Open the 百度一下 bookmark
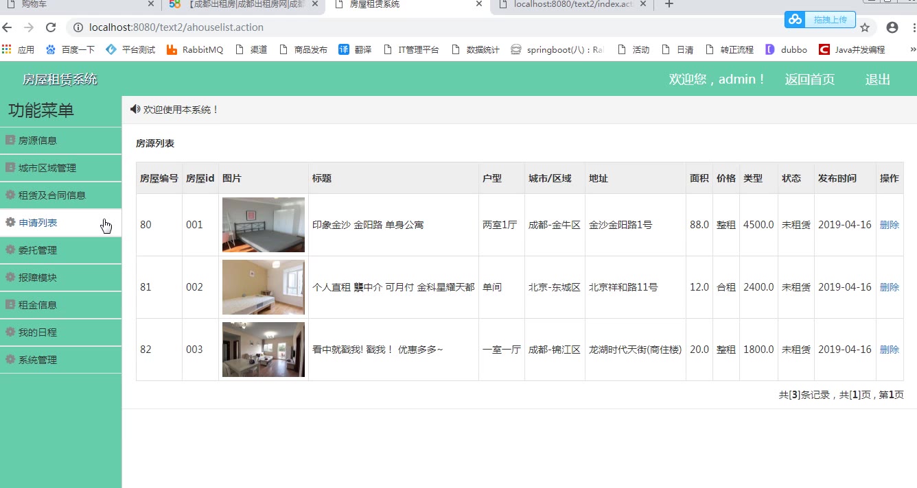Image resolution: width=917 pixels, height=488 pixels. coord(70,49)
